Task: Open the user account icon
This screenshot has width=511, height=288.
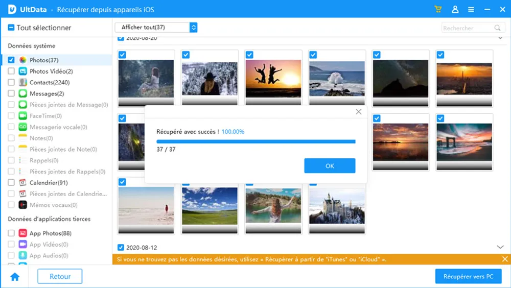Action: pos(455,9)
